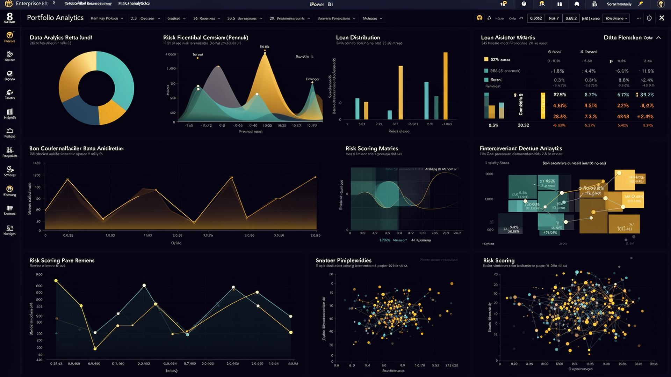This screenshot has height=377, width=671.
Task: Open the 'Muloces' dropdown
Action: (x=373, y=19)
